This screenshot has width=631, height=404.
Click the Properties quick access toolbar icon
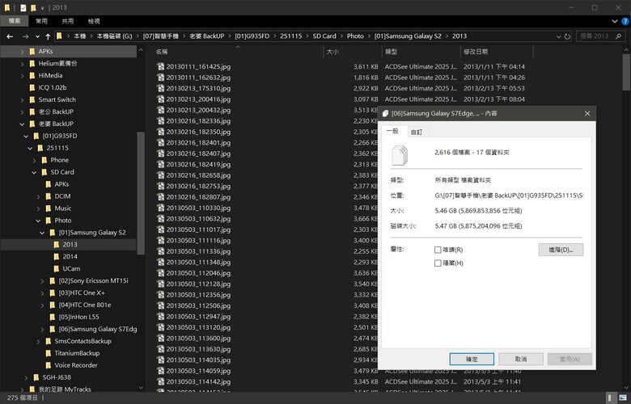point(23,7)
